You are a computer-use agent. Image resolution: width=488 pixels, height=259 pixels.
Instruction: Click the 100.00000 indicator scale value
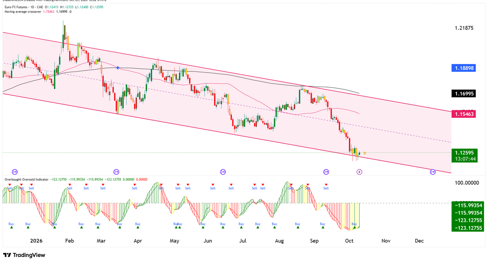(467, 183)
